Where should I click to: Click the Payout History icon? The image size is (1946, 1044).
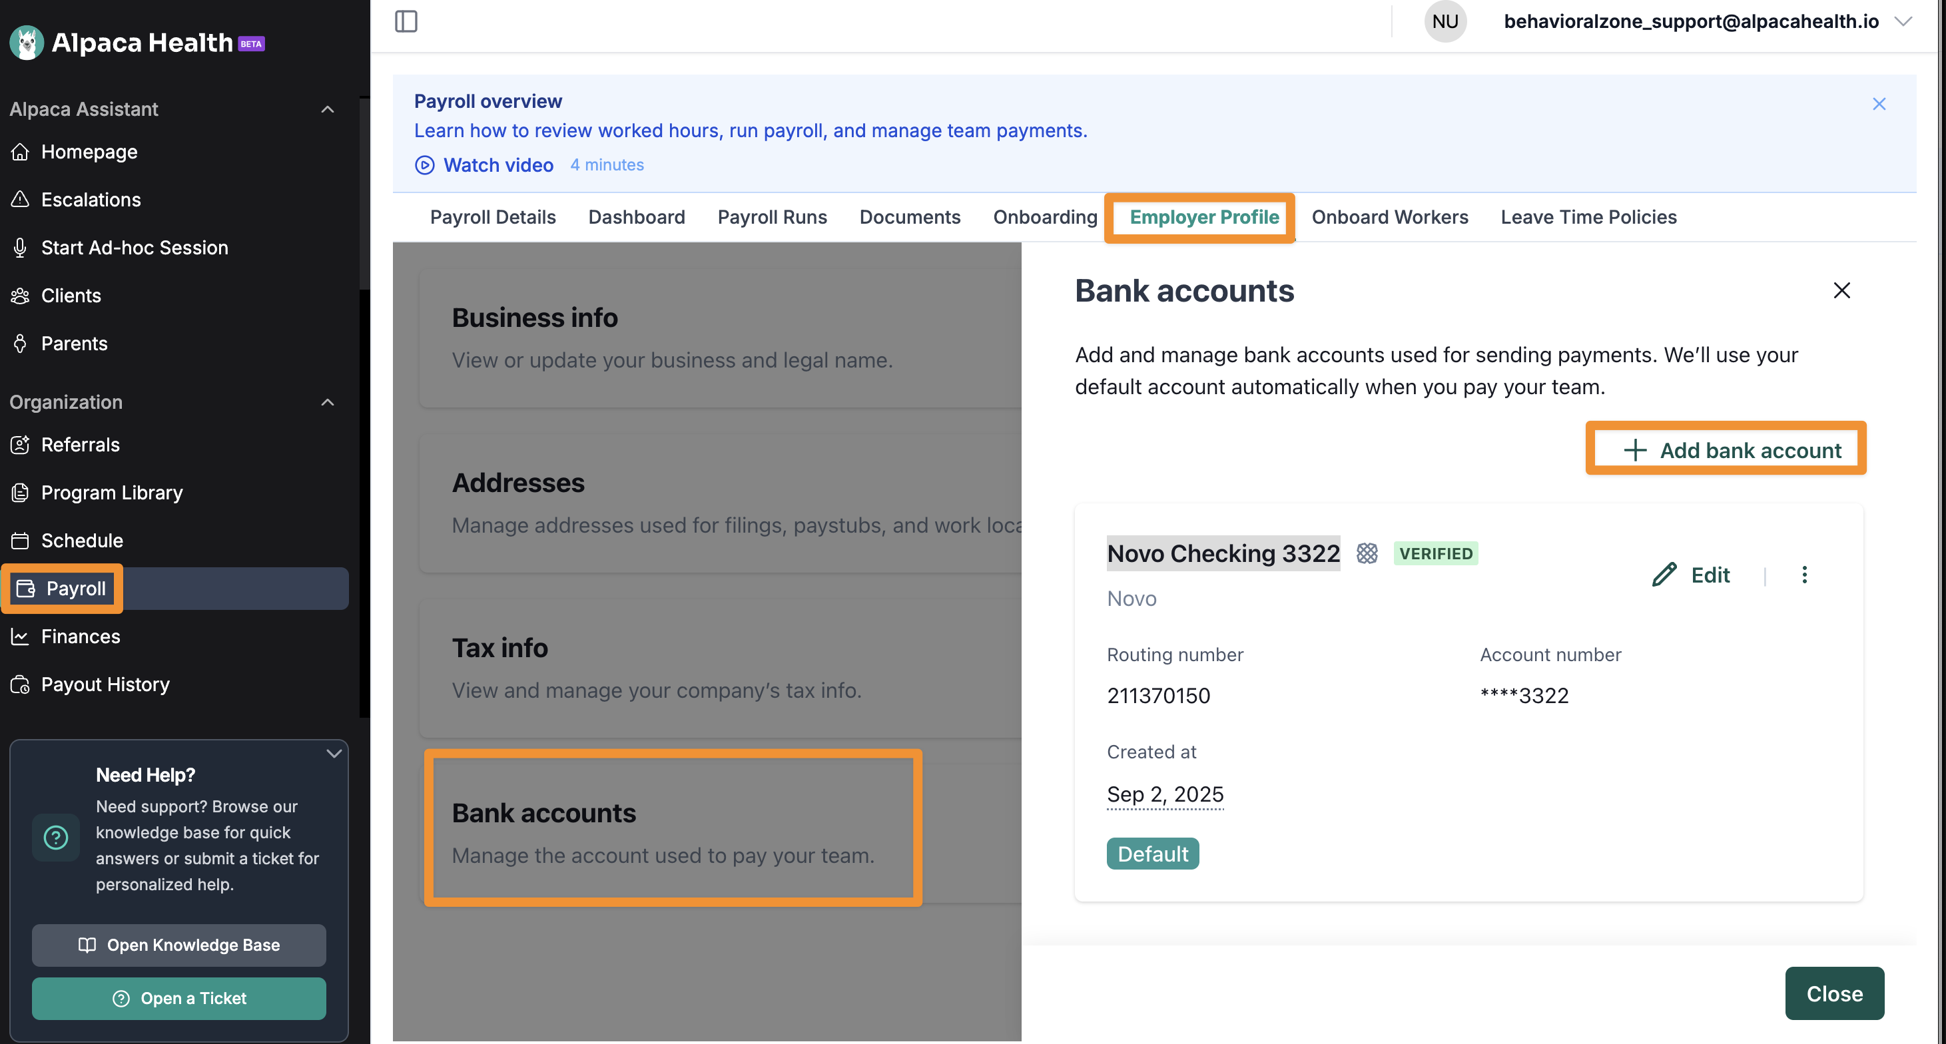click(21, 684)
